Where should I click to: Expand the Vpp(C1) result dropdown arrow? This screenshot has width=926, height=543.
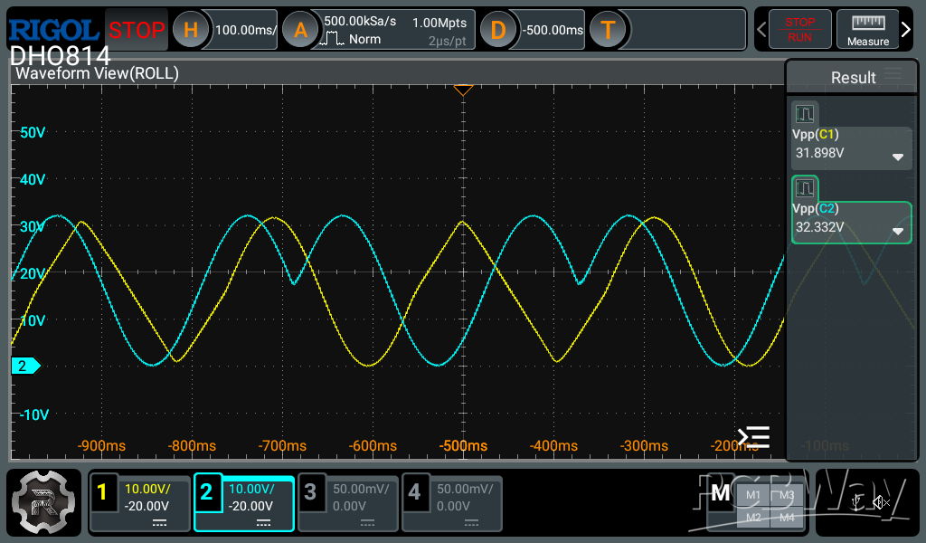[x=897, y=157]
